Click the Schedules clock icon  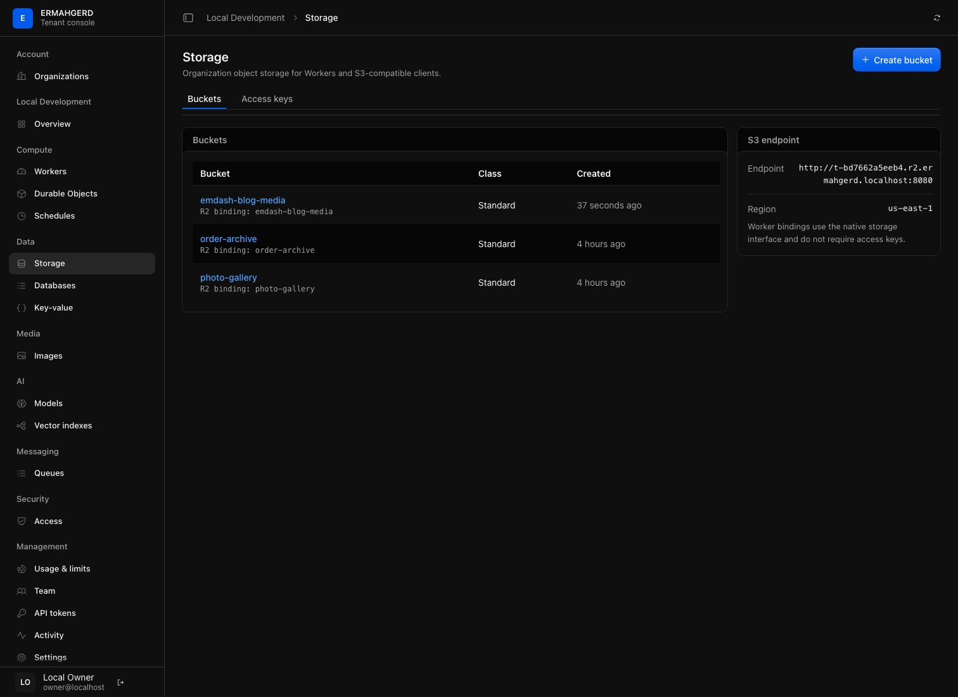[x=22, y=216]
